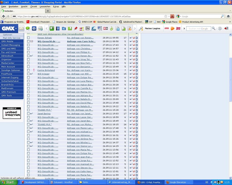Click the eBay shortcut icon
This screenshot has height=185, width=232.
82,29
